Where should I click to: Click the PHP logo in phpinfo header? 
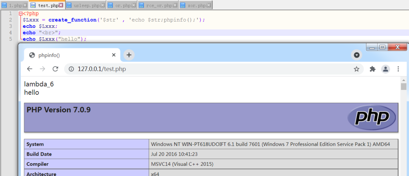(372, 117)
